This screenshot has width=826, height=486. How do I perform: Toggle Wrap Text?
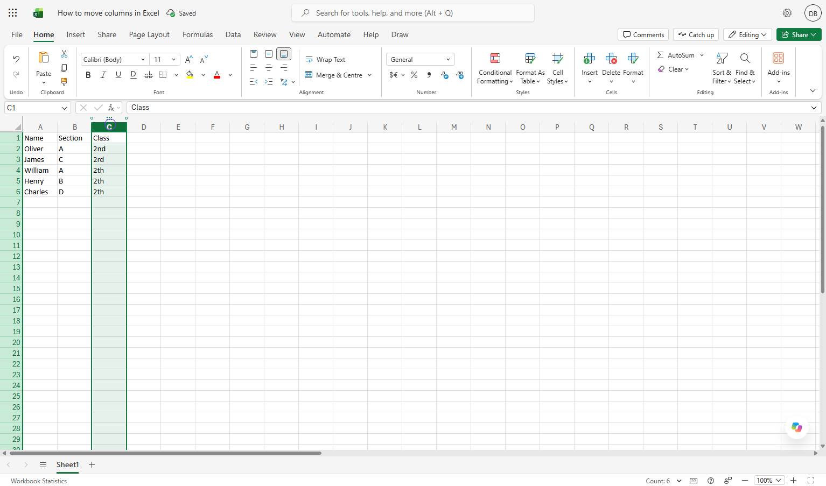(325, 60)
